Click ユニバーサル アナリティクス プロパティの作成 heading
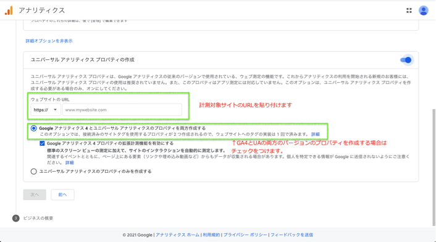 pyautogui.click(x=83, y=60)
